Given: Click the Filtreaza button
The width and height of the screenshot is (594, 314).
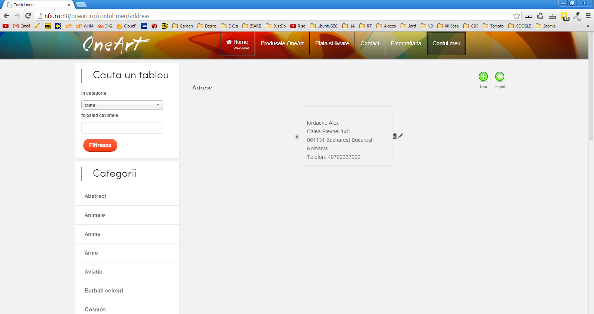Looking at the screenshot, I should 100,145.
